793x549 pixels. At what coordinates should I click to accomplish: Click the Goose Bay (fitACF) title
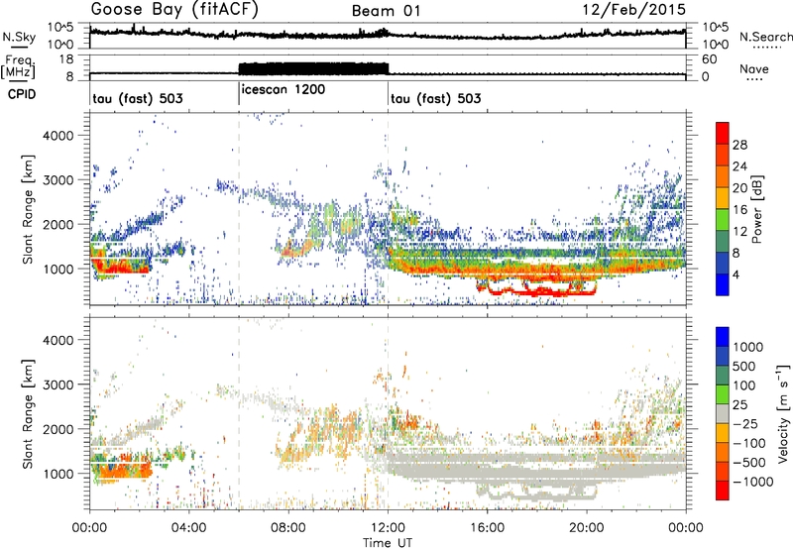pyautogui.click(x=174, y=9)
